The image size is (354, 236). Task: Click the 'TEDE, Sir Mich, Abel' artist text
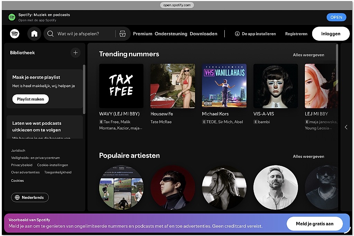[225, 122]
